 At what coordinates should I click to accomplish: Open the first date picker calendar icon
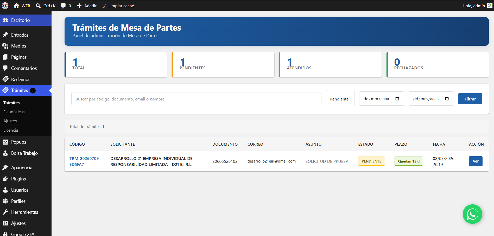click(397, 99)
